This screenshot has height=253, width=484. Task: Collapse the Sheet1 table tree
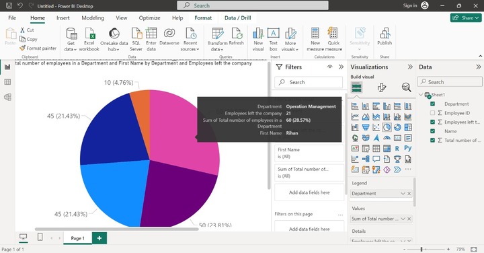coord(421,94)
